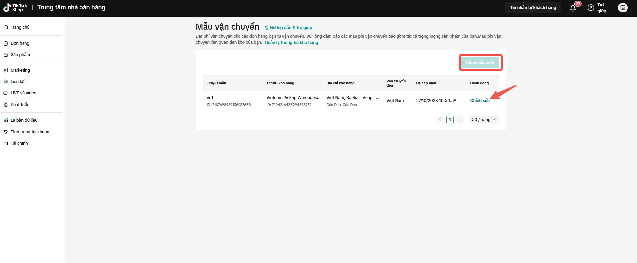Go to next page arrow
This screenshot has width=637, height=263.
[460, 120]
